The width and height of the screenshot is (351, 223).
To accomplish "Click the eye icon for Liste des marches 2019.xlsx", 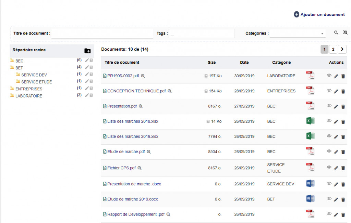I will (x=329, y=136).
